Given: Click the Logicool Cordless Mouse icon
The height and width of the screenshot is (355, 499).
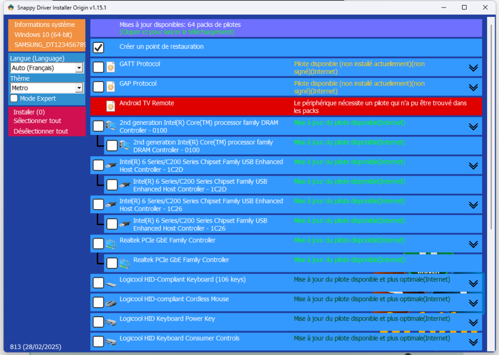Looking at the screenshot, I should 111,303.
